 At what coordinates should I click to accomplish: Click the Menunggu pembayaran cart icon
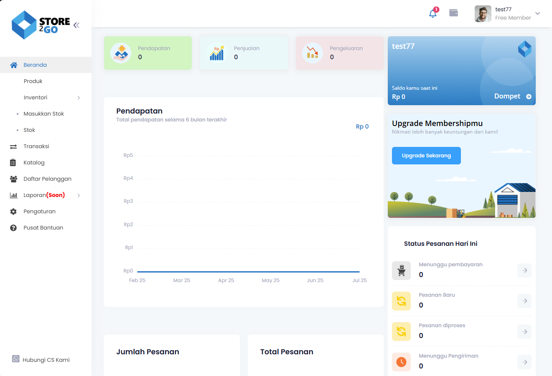click(x=401, y=270)
